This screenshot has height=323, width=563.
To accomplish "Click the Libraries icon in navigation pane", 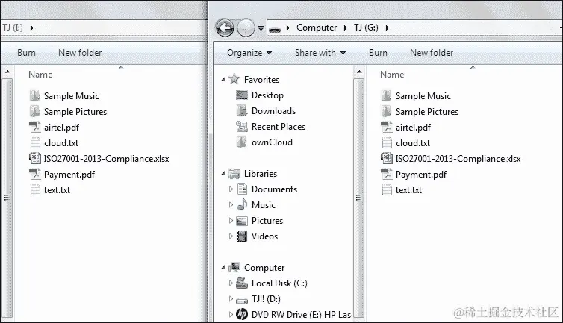I will [x=234, y=174].
